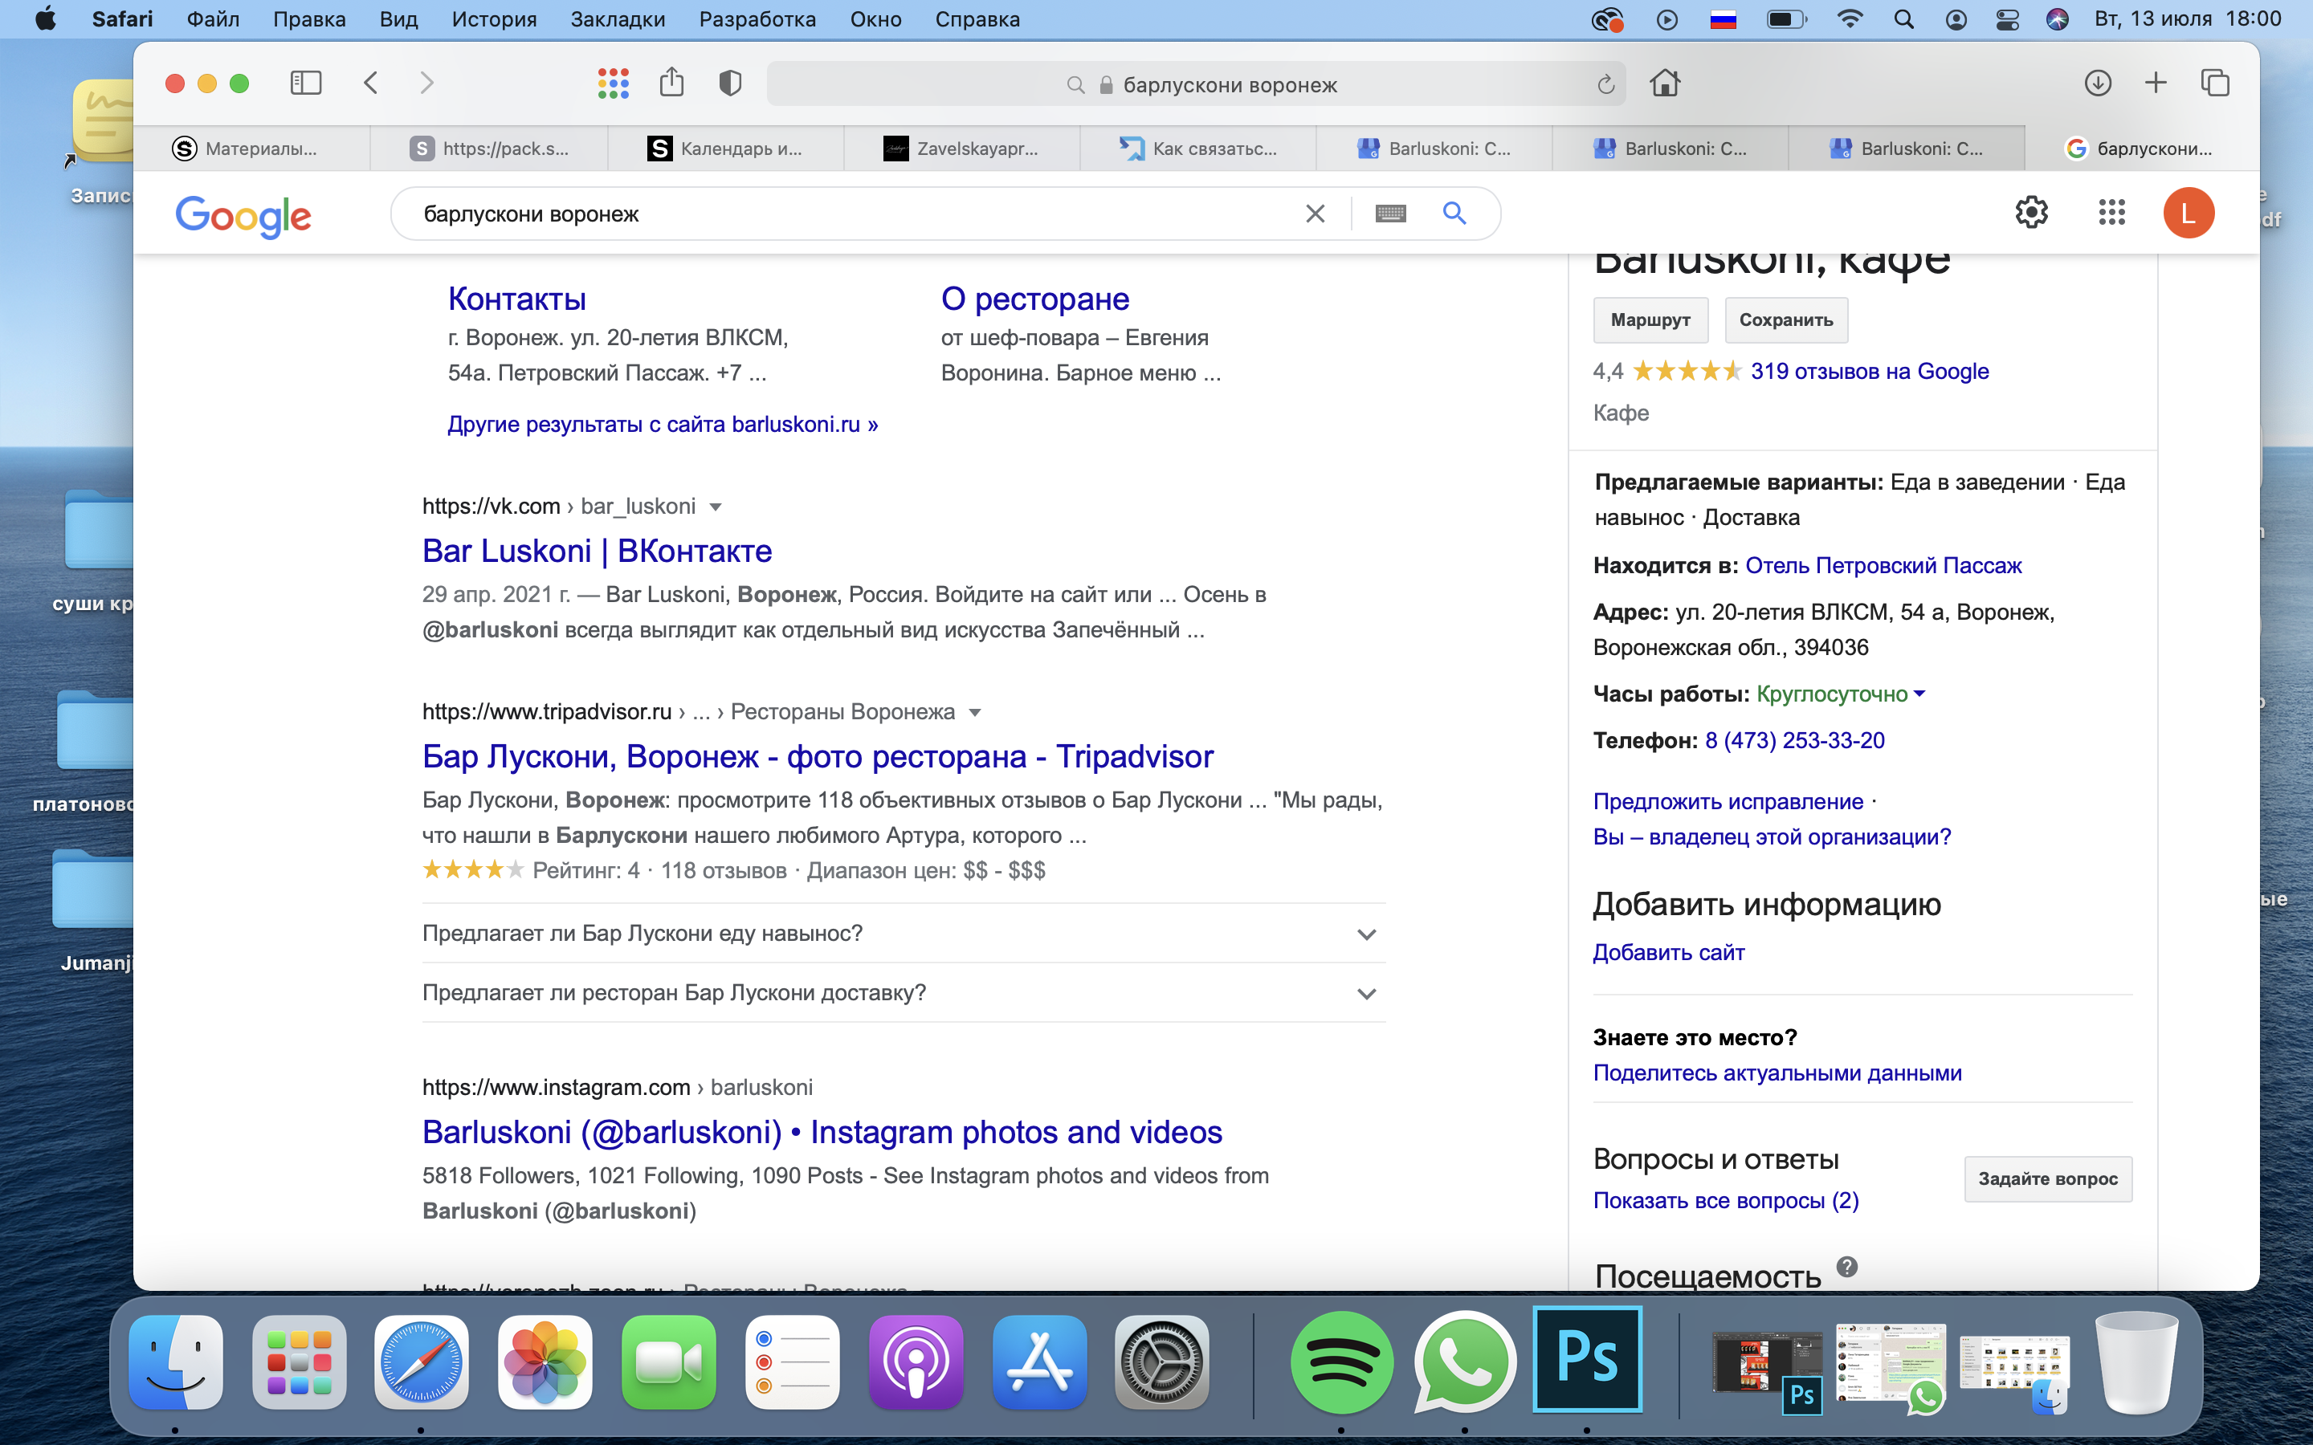The height and width of the screenshot is (1445, 2313).
Task: Click the Маршрут button
Action: 1650,320
